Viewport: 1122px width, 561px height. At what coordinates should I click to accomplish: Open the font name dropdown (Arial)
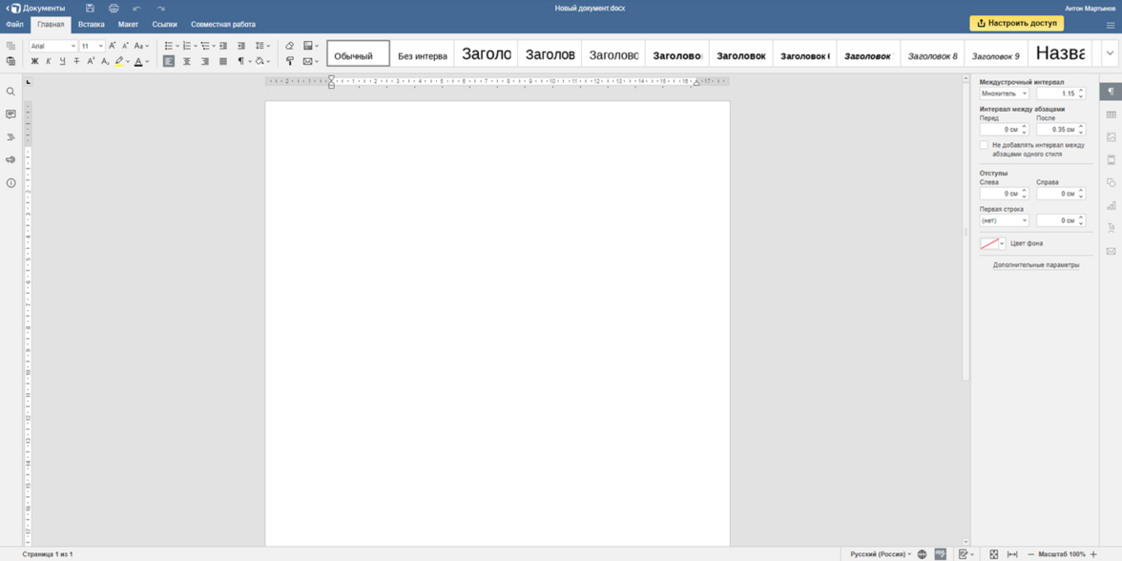pyautogui.click(x=52, y=46)
